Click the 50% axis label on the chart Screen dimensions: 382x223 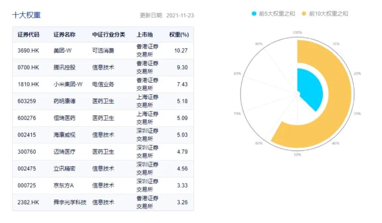pos(298,155)
